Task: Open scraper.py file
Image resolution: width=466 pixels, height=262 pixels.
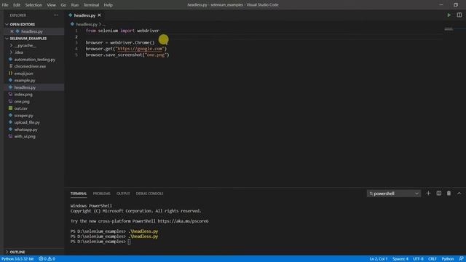Action: point(23,115)
